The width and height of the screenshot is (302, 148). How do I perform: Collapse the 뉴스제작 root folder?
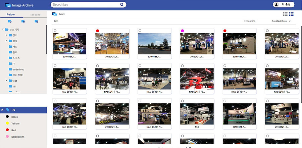pyautogui.click(x=3, y=30)
